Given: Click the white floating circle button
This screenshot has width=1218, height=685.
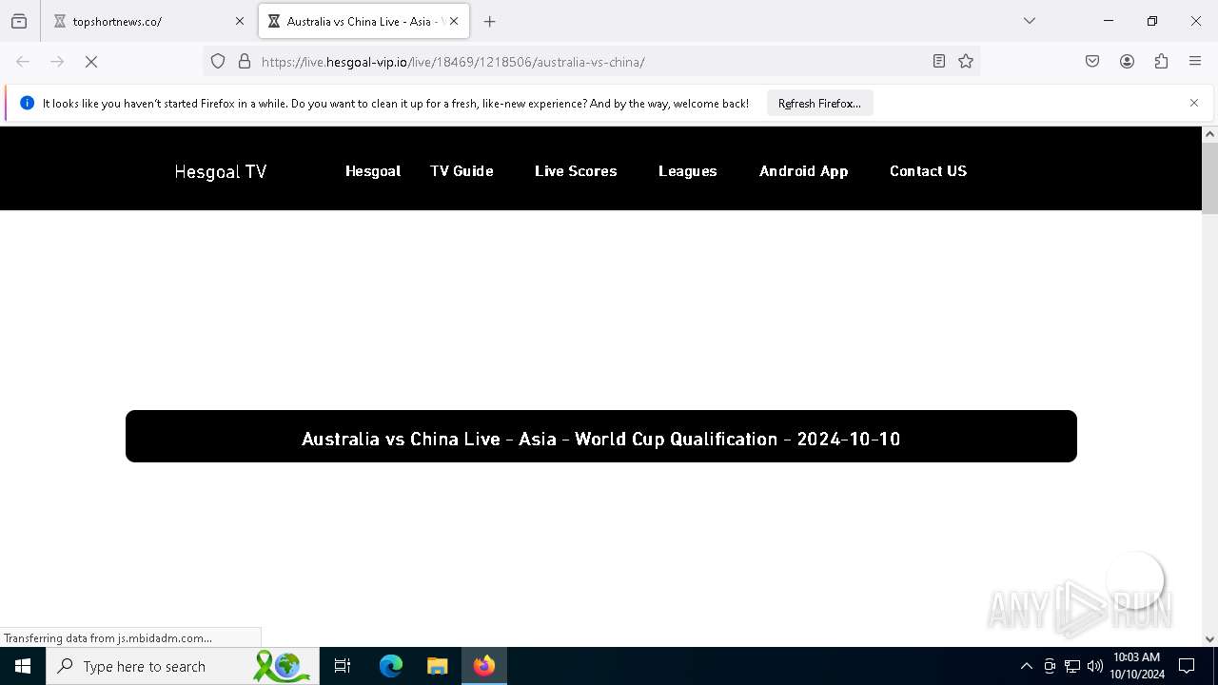Looking at the screenshot, I should coord(1135,579).
